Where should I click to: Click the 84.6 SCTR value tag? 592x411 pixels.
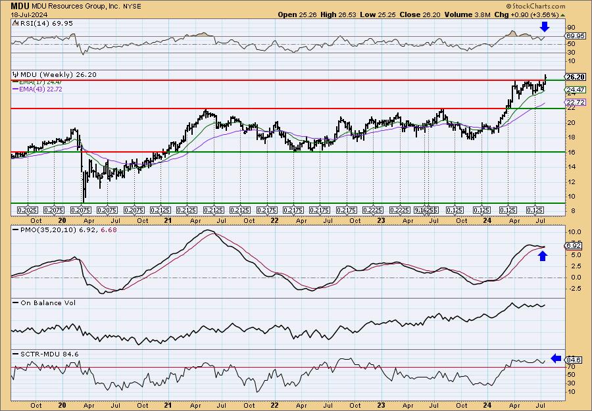(574, 360)
